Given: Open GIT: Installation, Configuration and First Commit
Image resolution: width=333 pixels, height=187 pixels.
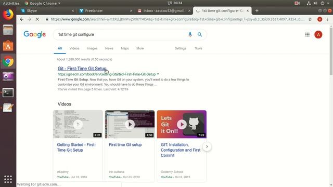Looking at the screenshot, I should pos(181,150).
